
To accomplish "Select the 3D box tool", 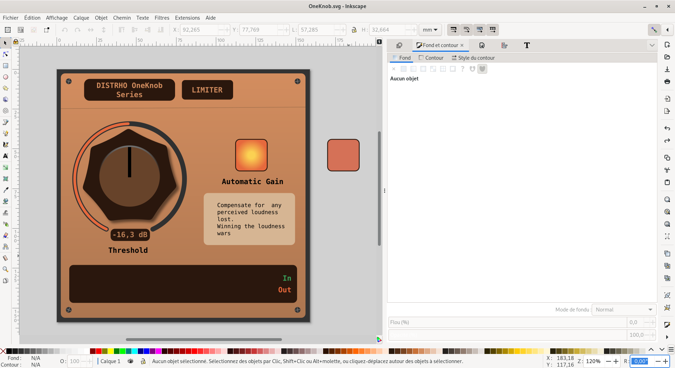I will (x=5, y=99).
